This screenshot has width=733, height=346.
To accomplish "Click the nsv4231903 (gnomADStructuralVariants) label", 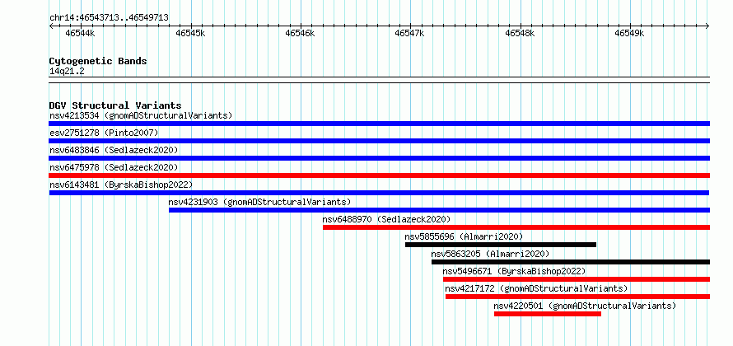I will click(x=259, y=202).
